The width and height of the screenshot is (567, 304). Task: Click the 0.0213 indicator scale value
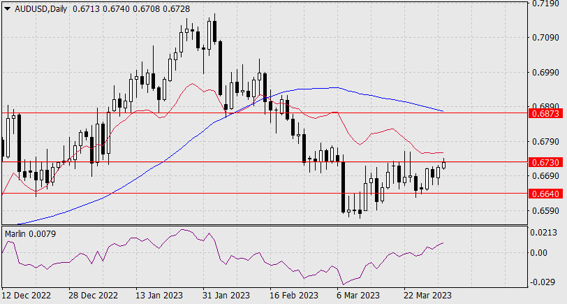click(x=544, y=233)
